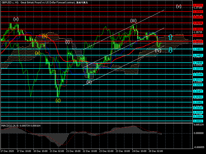Click the red 1.35911 price label

click(198, 29)
